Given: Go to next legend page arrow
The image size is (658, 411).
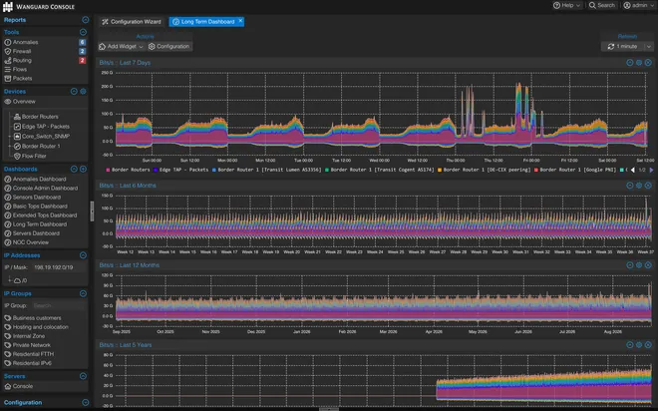Looking at the screenshot, I should pos(651,170).
